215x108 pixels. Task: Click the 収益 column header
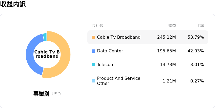click(x=172, y=26)
